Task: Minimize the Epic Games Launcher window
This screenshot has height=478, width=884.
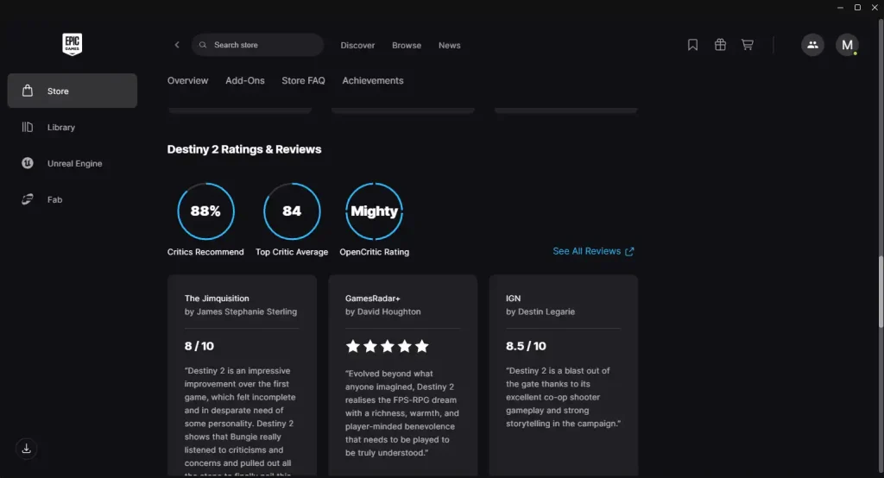Action: [x=840, y=7]
